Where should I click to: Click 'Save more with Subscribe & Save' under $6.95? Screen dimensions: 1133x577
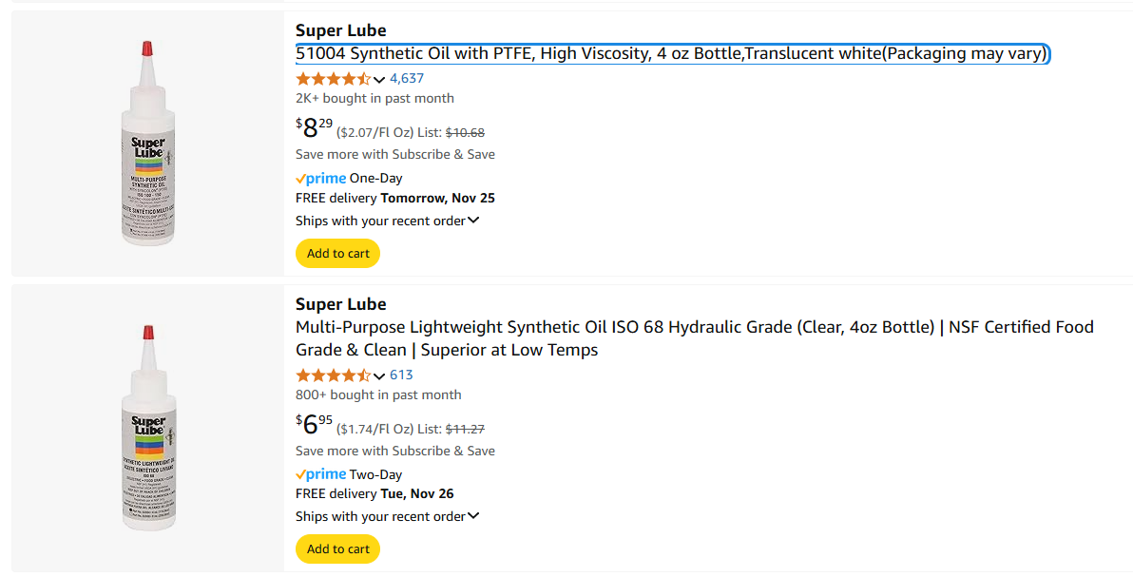click(x=395, y=451)
